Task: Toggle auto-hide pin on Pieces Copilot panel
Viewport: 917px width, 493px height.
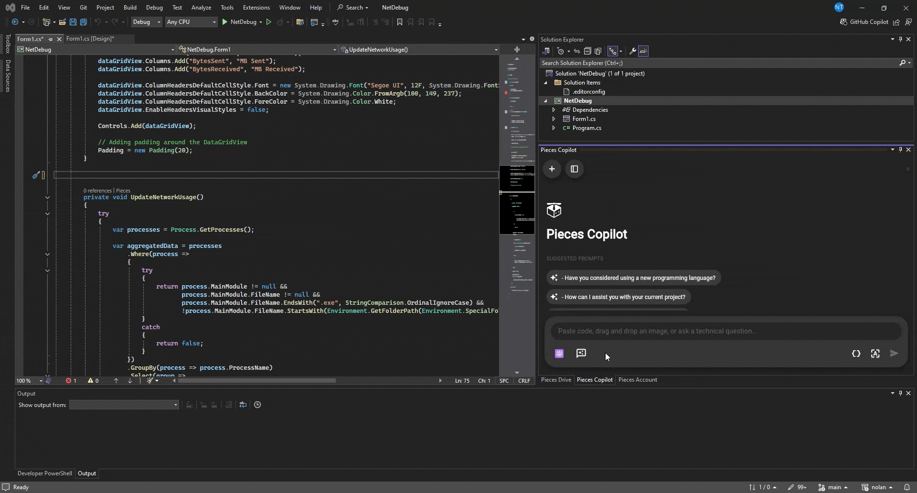Action: pos(900,150)
